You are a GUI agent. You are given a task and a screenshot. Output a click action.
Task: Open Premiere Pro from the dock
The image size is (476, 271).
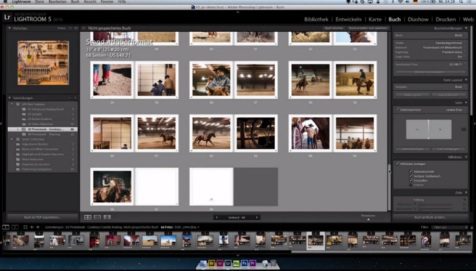(x=252, y=263)
